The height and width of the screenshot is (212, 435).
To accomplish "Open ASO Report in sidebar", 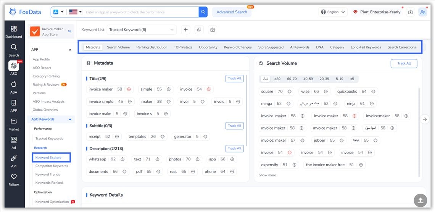I will (42, 68).
